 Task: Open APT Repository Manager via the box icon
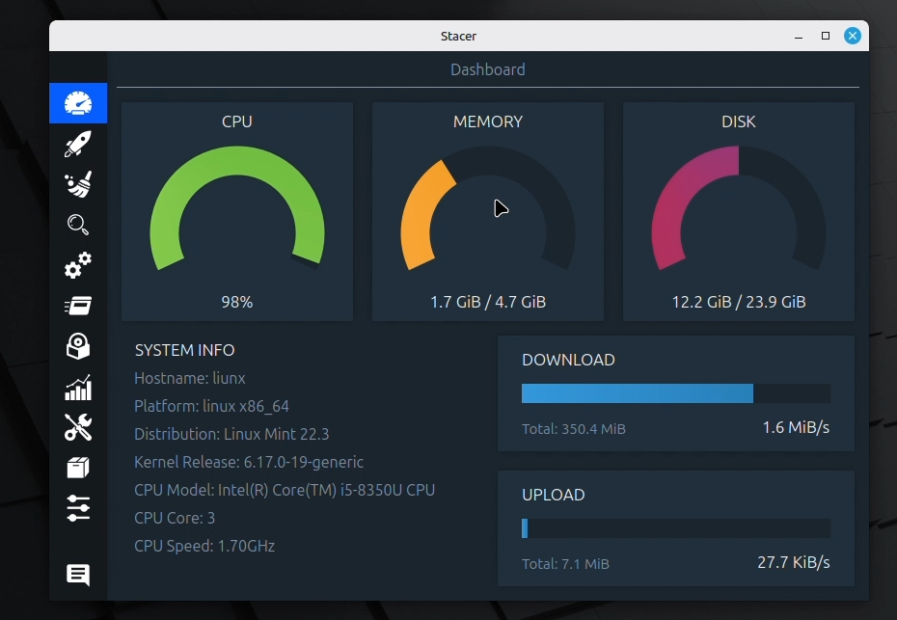(78, 468)
